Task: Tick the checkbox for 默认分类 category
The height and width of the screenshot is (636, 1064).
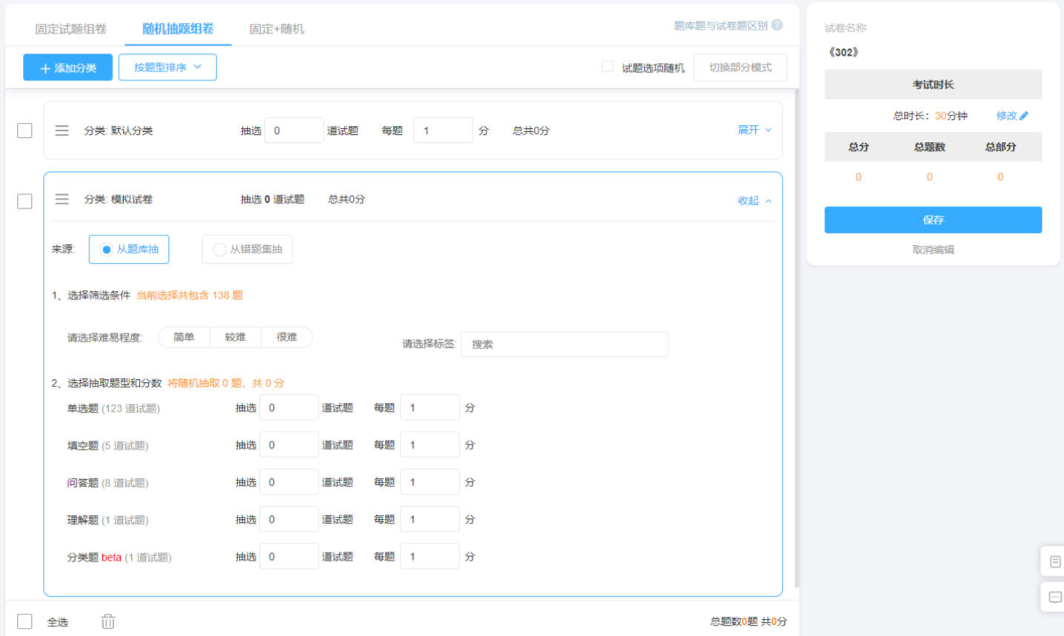Action: (24, 130)
